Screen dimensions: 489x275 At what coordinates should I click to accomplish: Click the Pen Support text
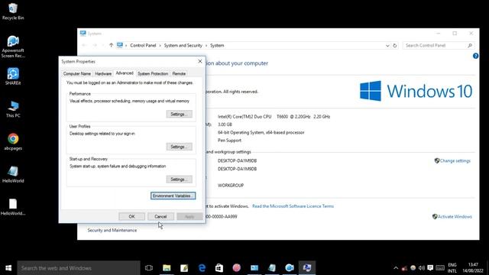229,141
